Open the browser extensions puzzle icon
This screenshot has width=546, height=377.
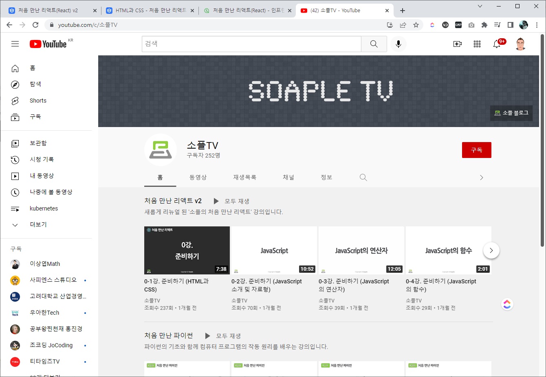pos(484,25)
